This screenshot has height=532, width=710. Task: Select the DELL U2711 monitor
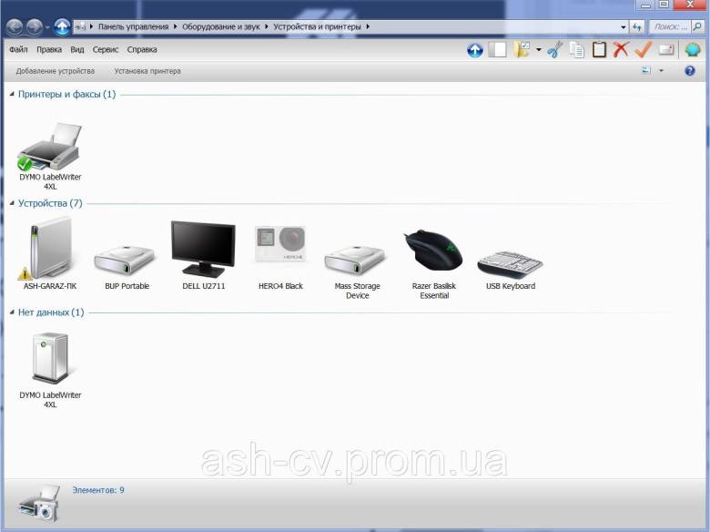(x=203, y=255)
